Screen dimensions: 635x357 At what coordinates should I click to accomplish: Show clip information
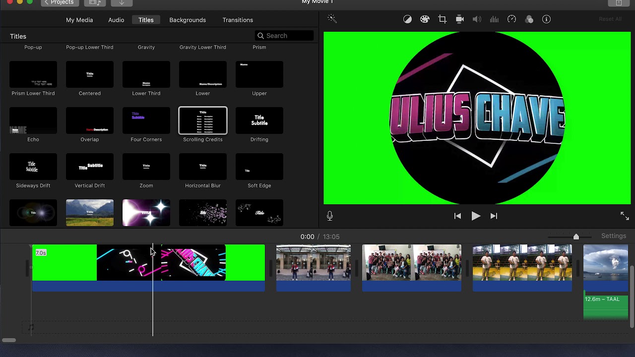tap(546, 19)
